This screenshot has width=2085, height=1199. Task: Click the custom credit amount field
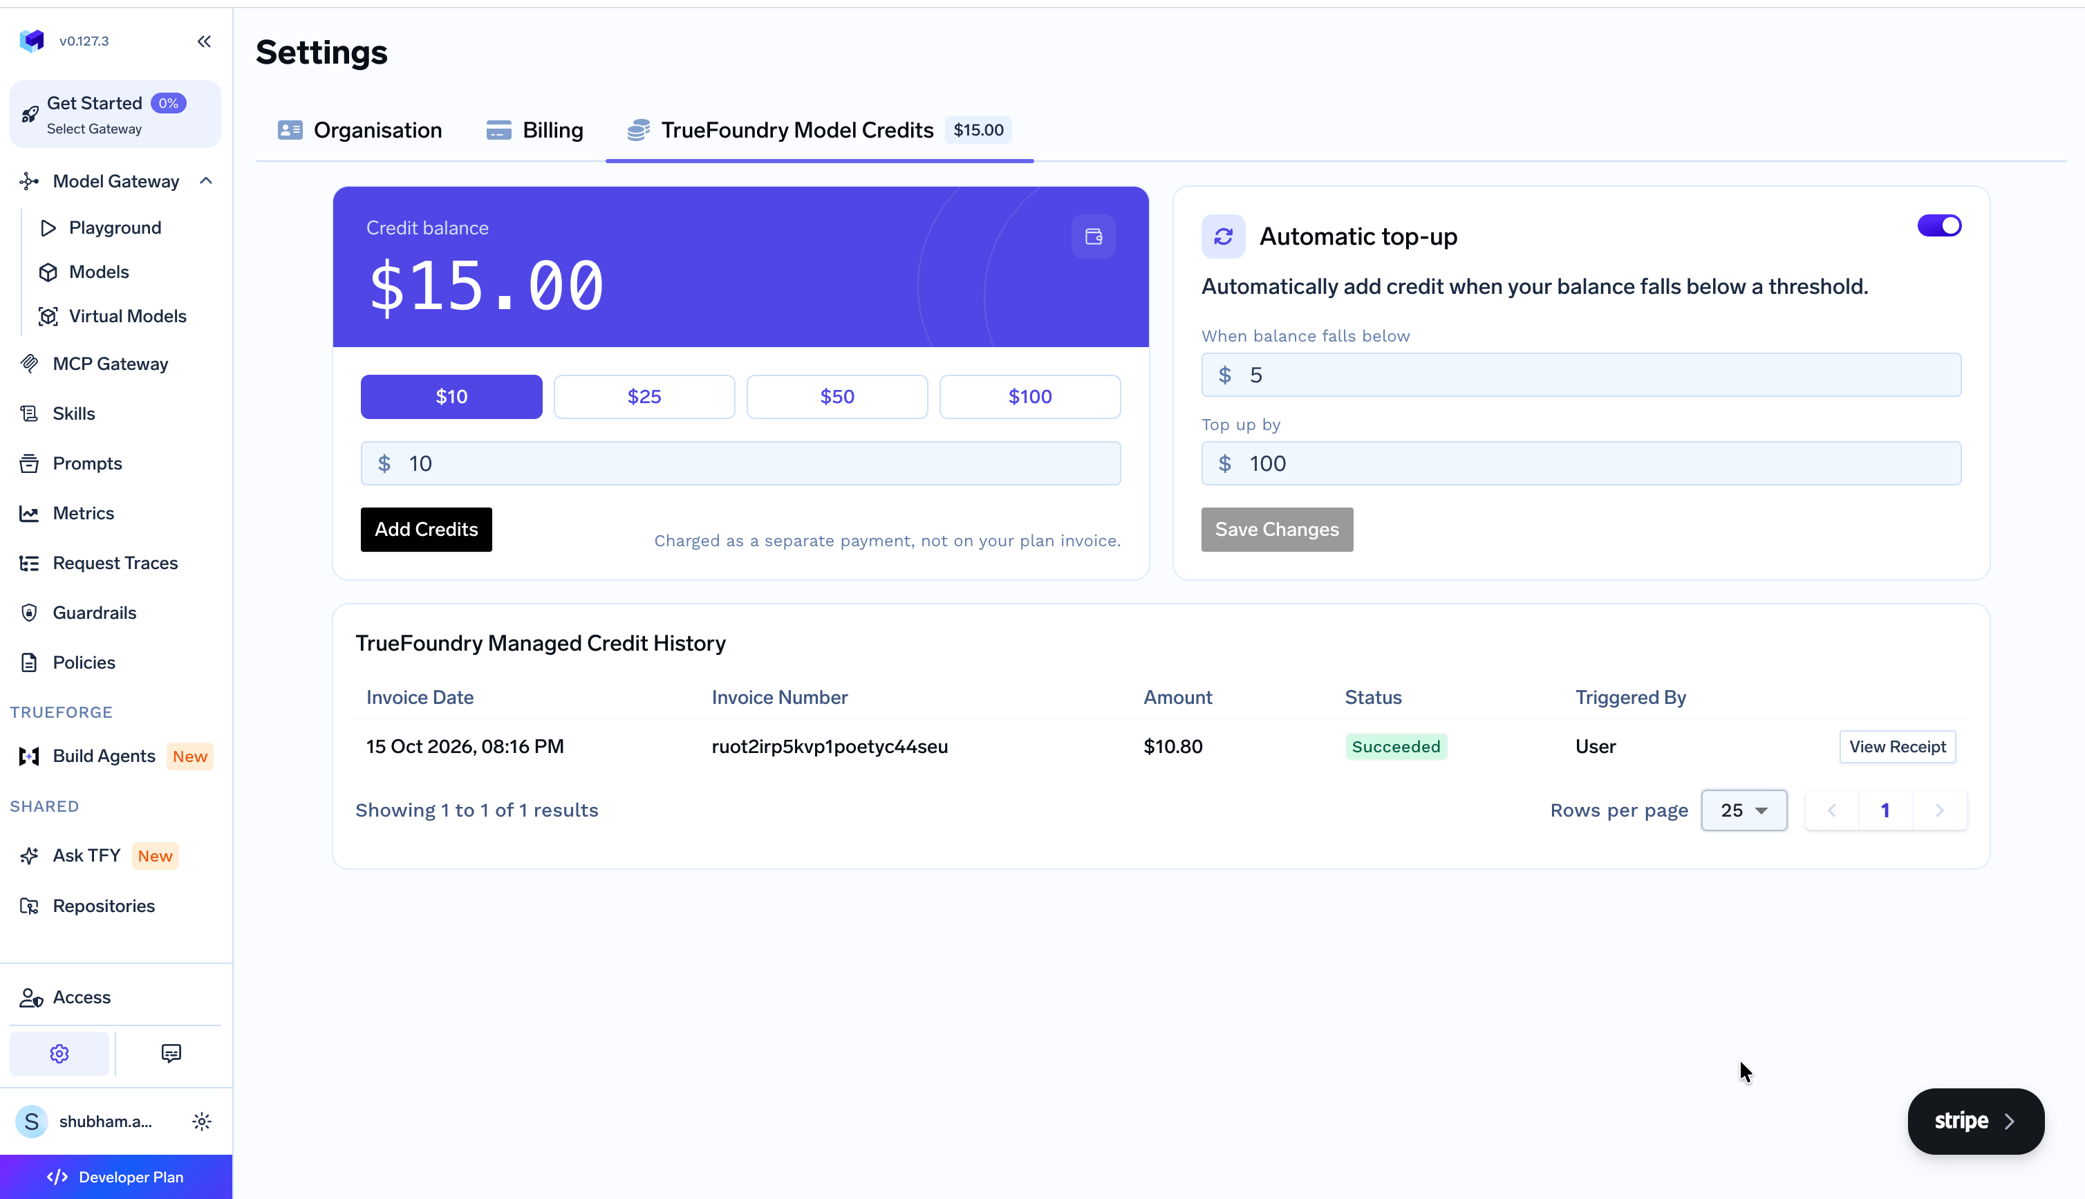pyautogui.click(x=741, y=463)
